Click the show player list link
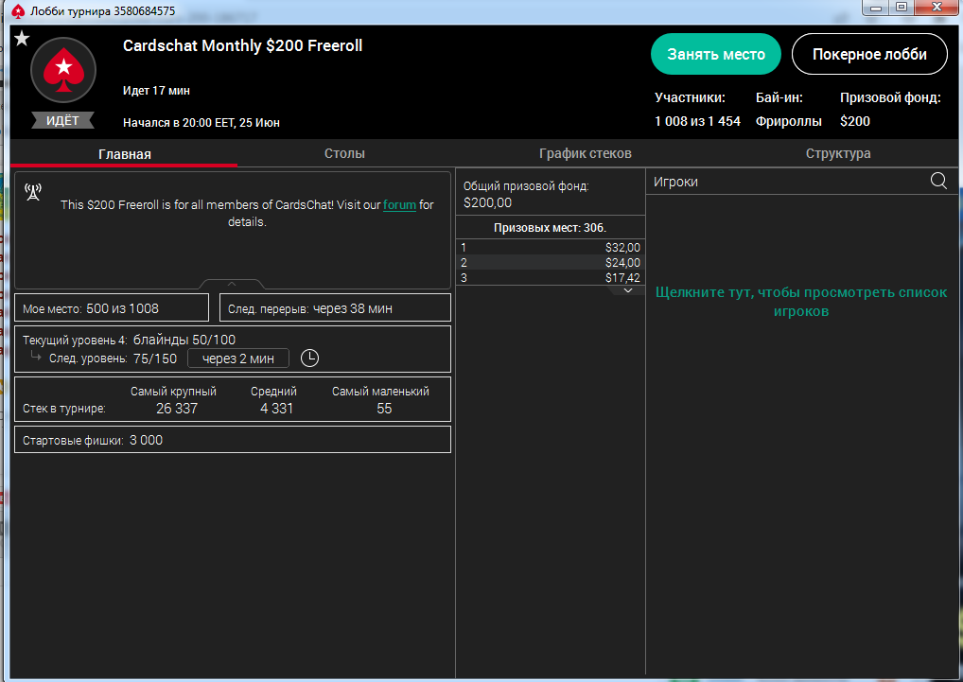 tap(801, 302)
